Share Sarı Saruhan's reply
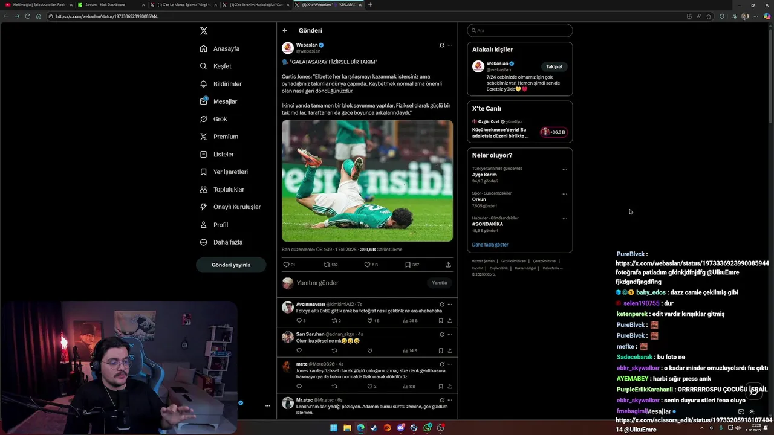Viewport: 774px width, 435px height. click(450, 350)
